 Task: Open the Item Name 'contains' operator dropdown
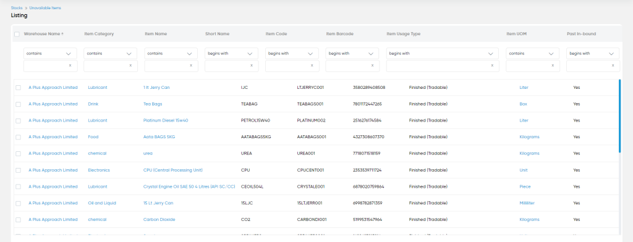coord(171,53)
